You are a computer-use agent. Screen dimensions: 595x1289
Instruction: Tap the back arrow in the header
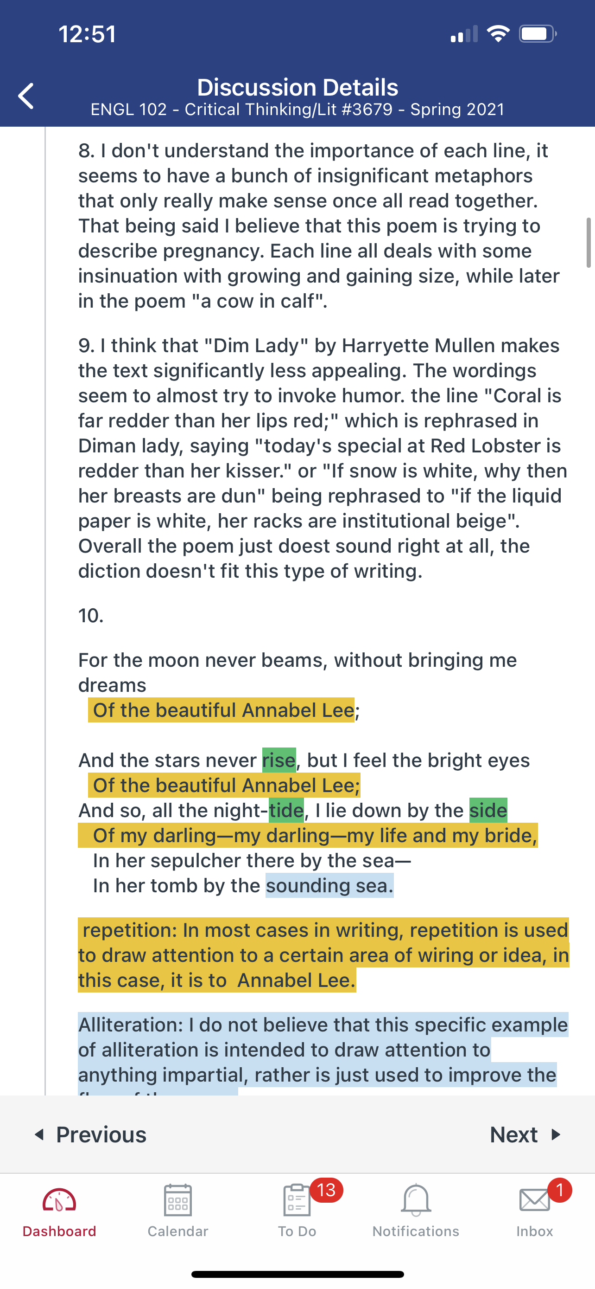click(26, 96)
